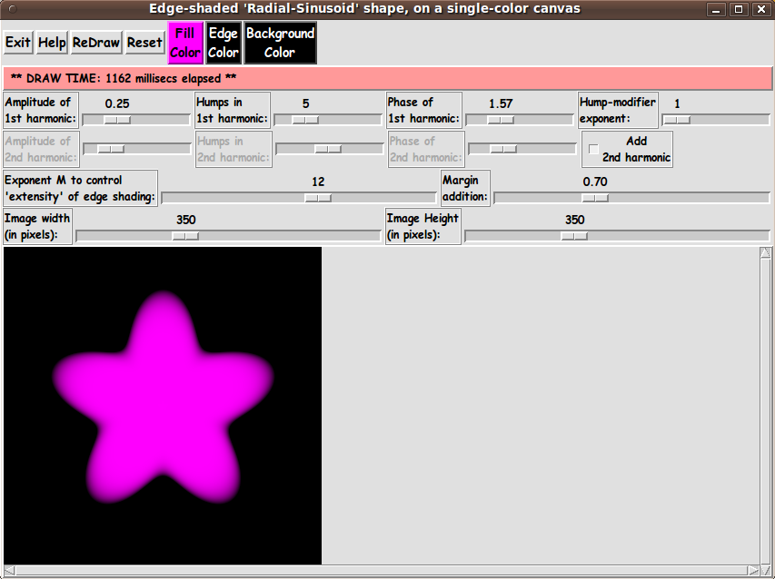This screenshot has width=775, height=579.
Task: Click the Exponent M edge shading slider
Action: click(x=317, y=197)
